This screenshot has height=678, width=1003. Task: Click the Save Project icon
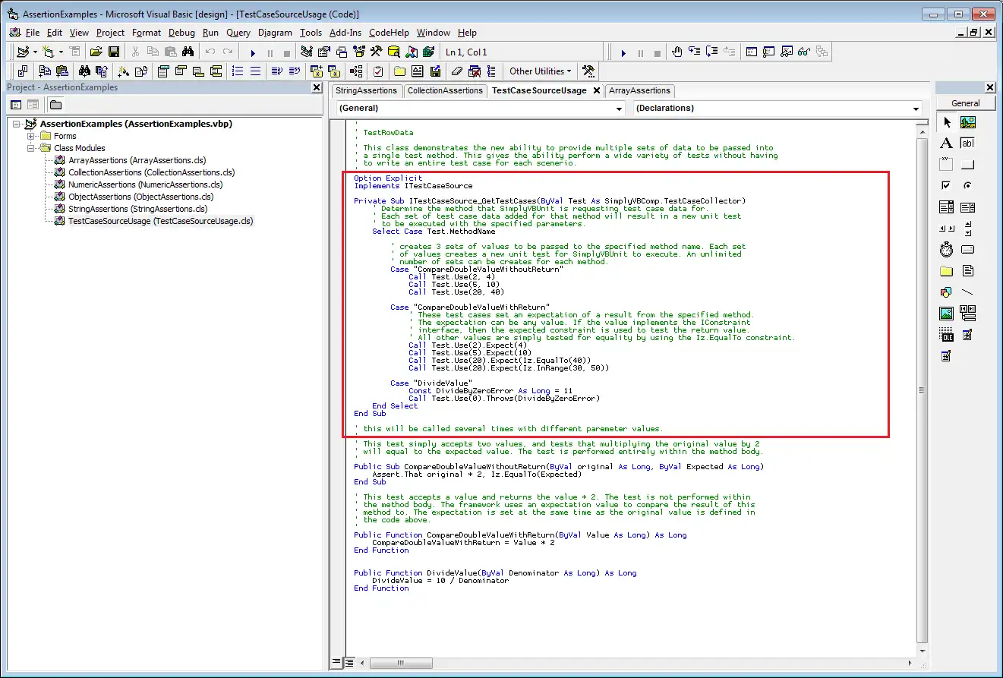click(114, 52)
